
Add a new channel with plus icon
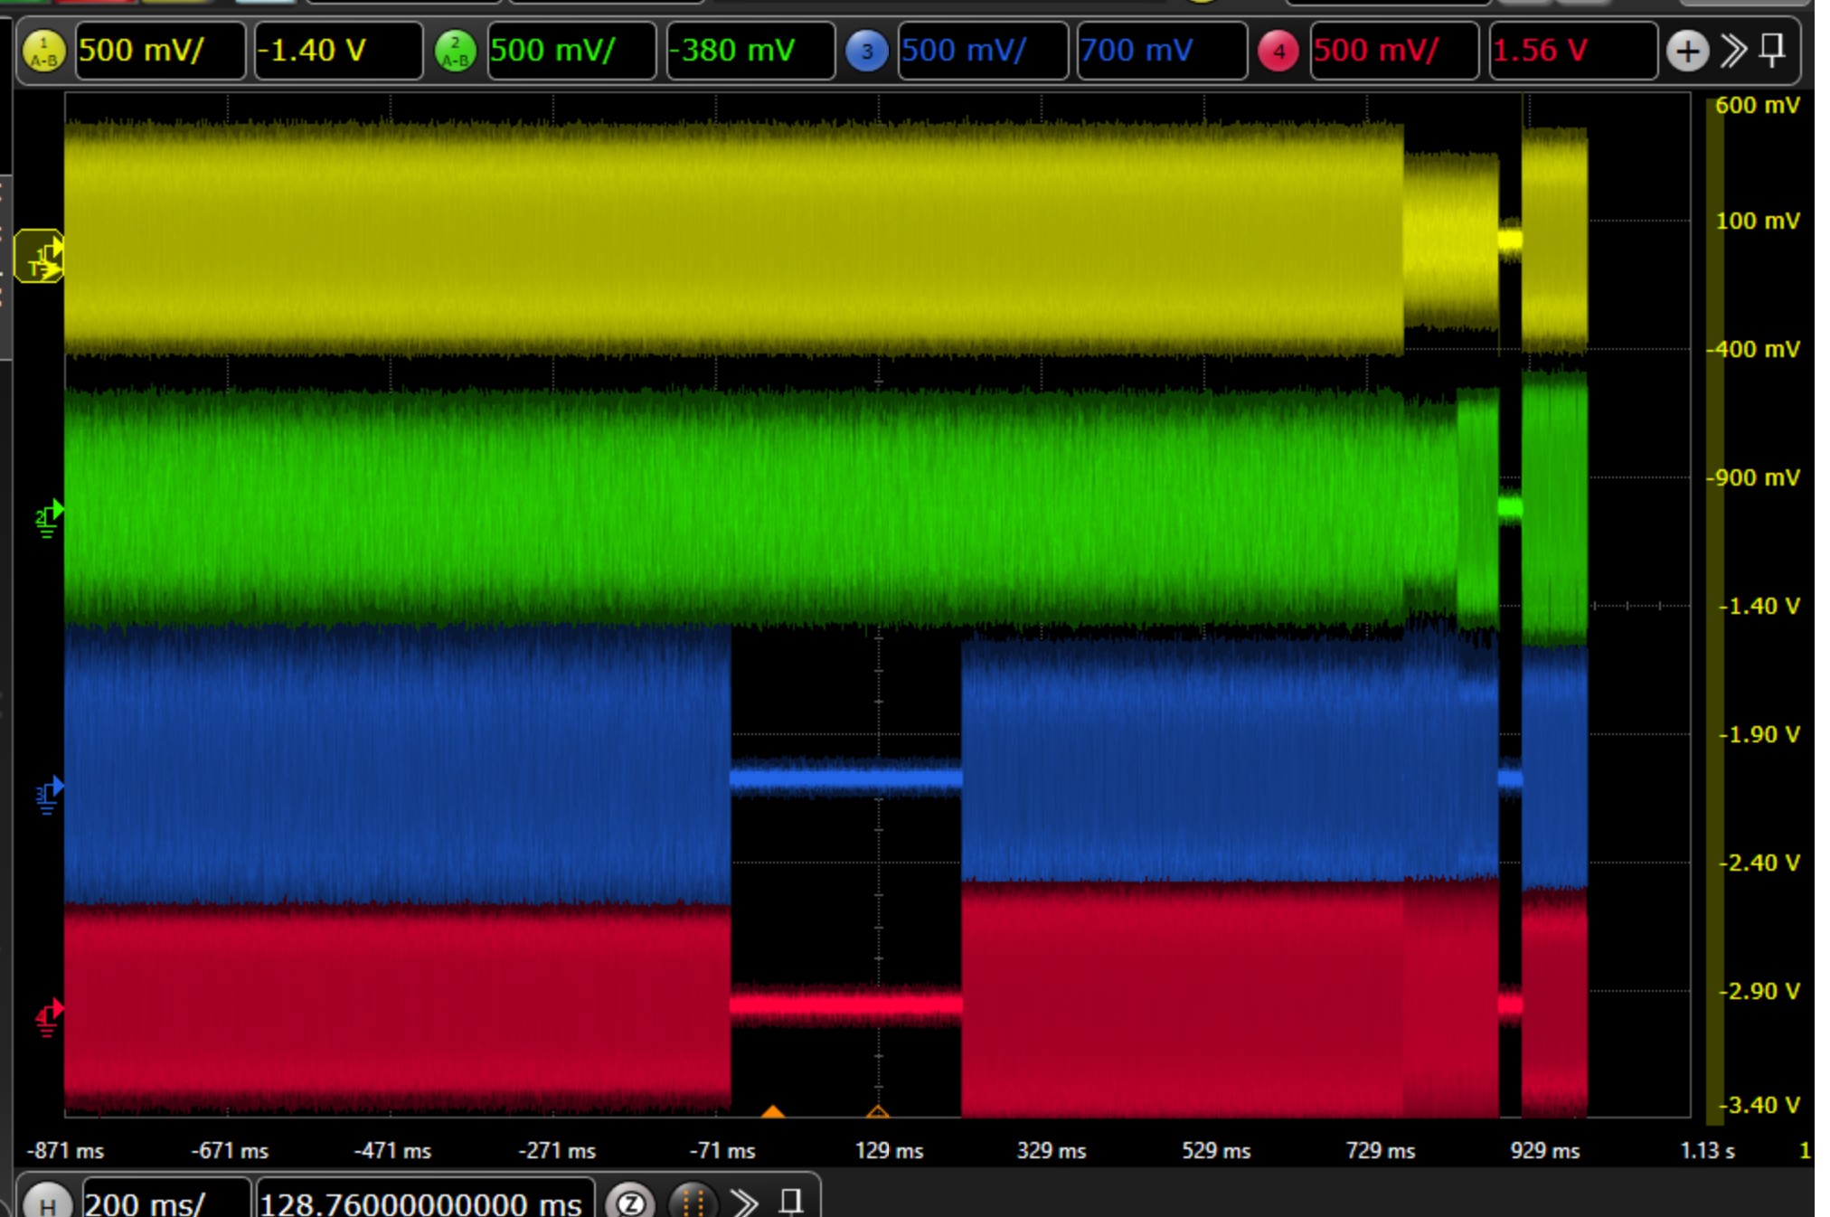coord(1687,52)
